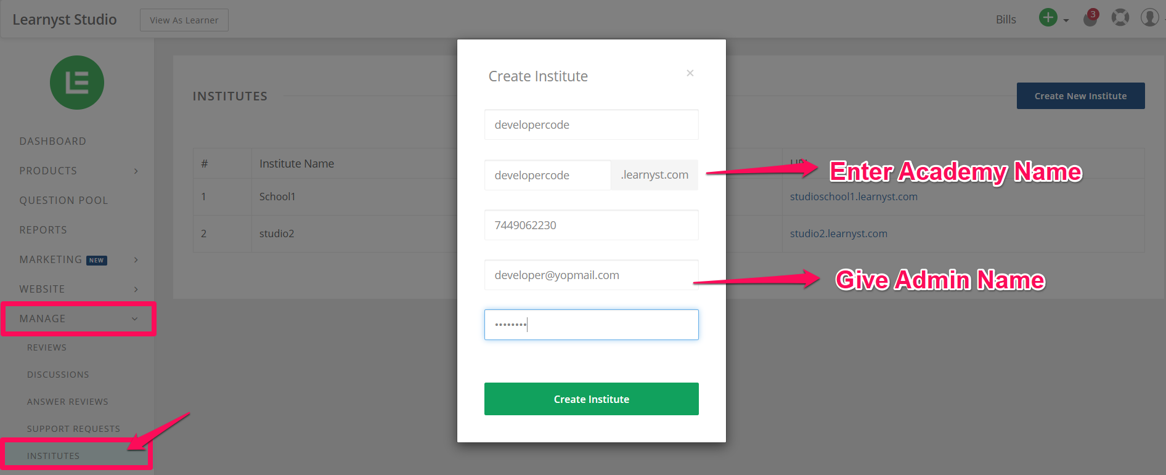Click the green Create Institute button

[591, 399]
